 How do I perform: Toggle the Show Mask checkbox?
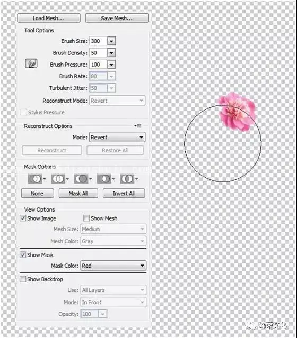click(x=23, y=255)
